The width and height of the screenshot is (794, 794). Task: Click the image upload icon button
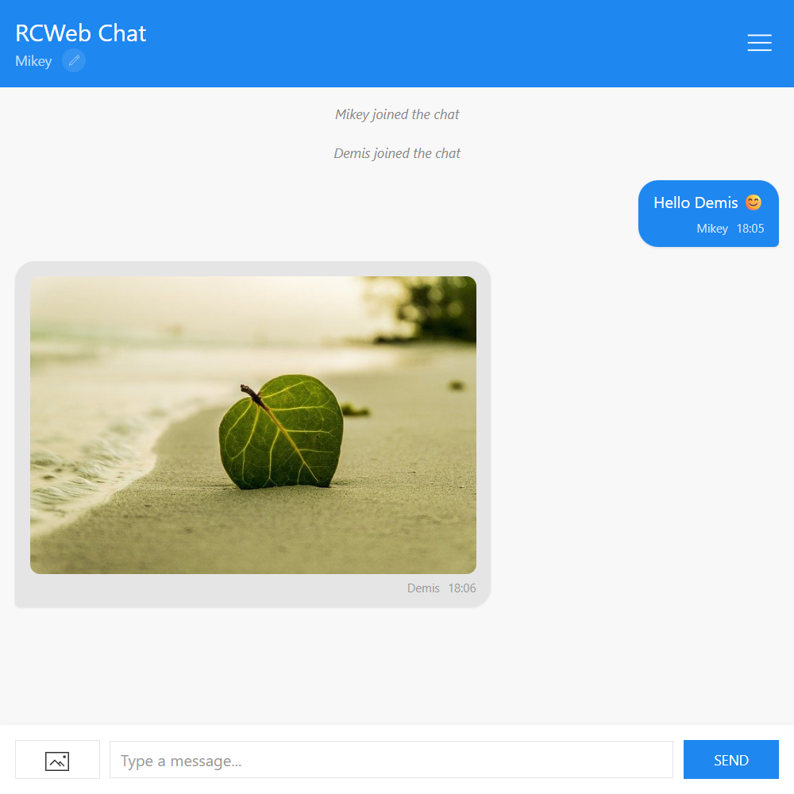point(57,760)
